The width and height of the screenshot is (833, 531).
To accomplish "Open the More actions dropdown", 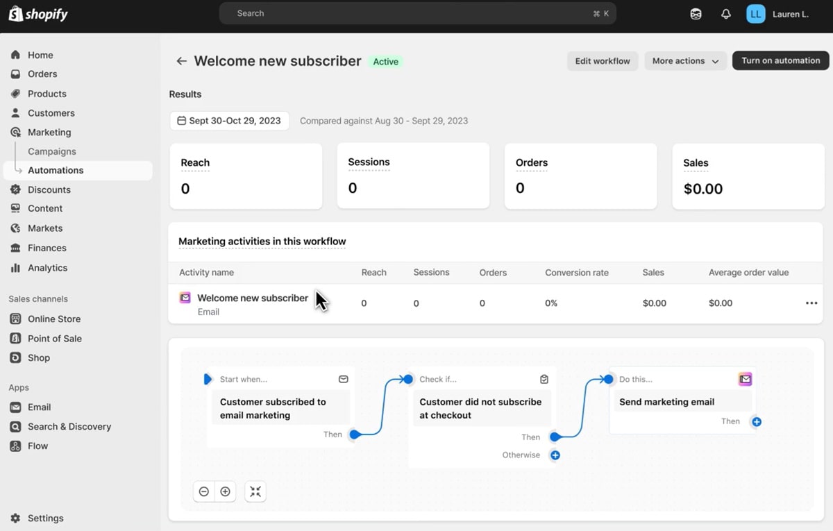I will (685, 60).
